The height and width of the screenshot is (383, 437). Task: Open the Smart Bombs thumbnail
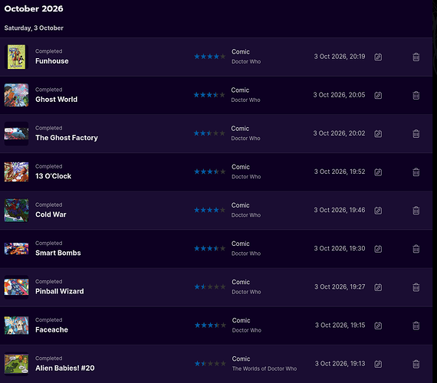[x=16, y=249]
